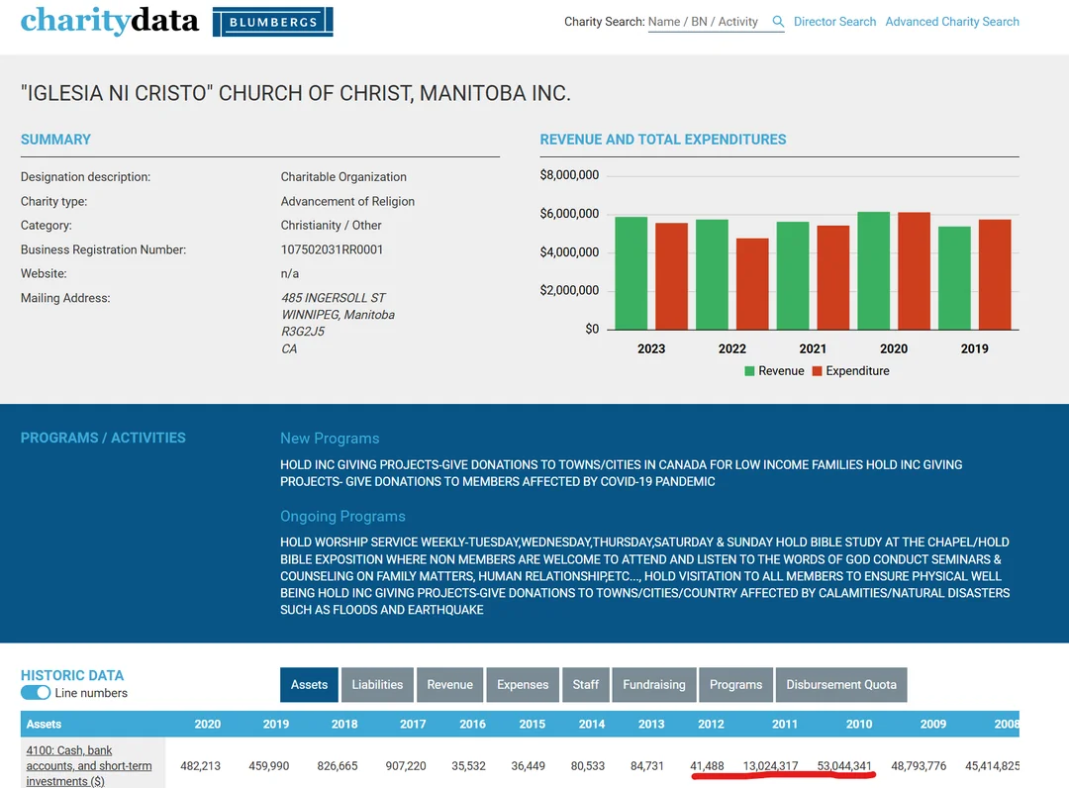Focus the Charity Search name field
The height and width of the screenshot is (788, 1069).
[x=707, y=22]
